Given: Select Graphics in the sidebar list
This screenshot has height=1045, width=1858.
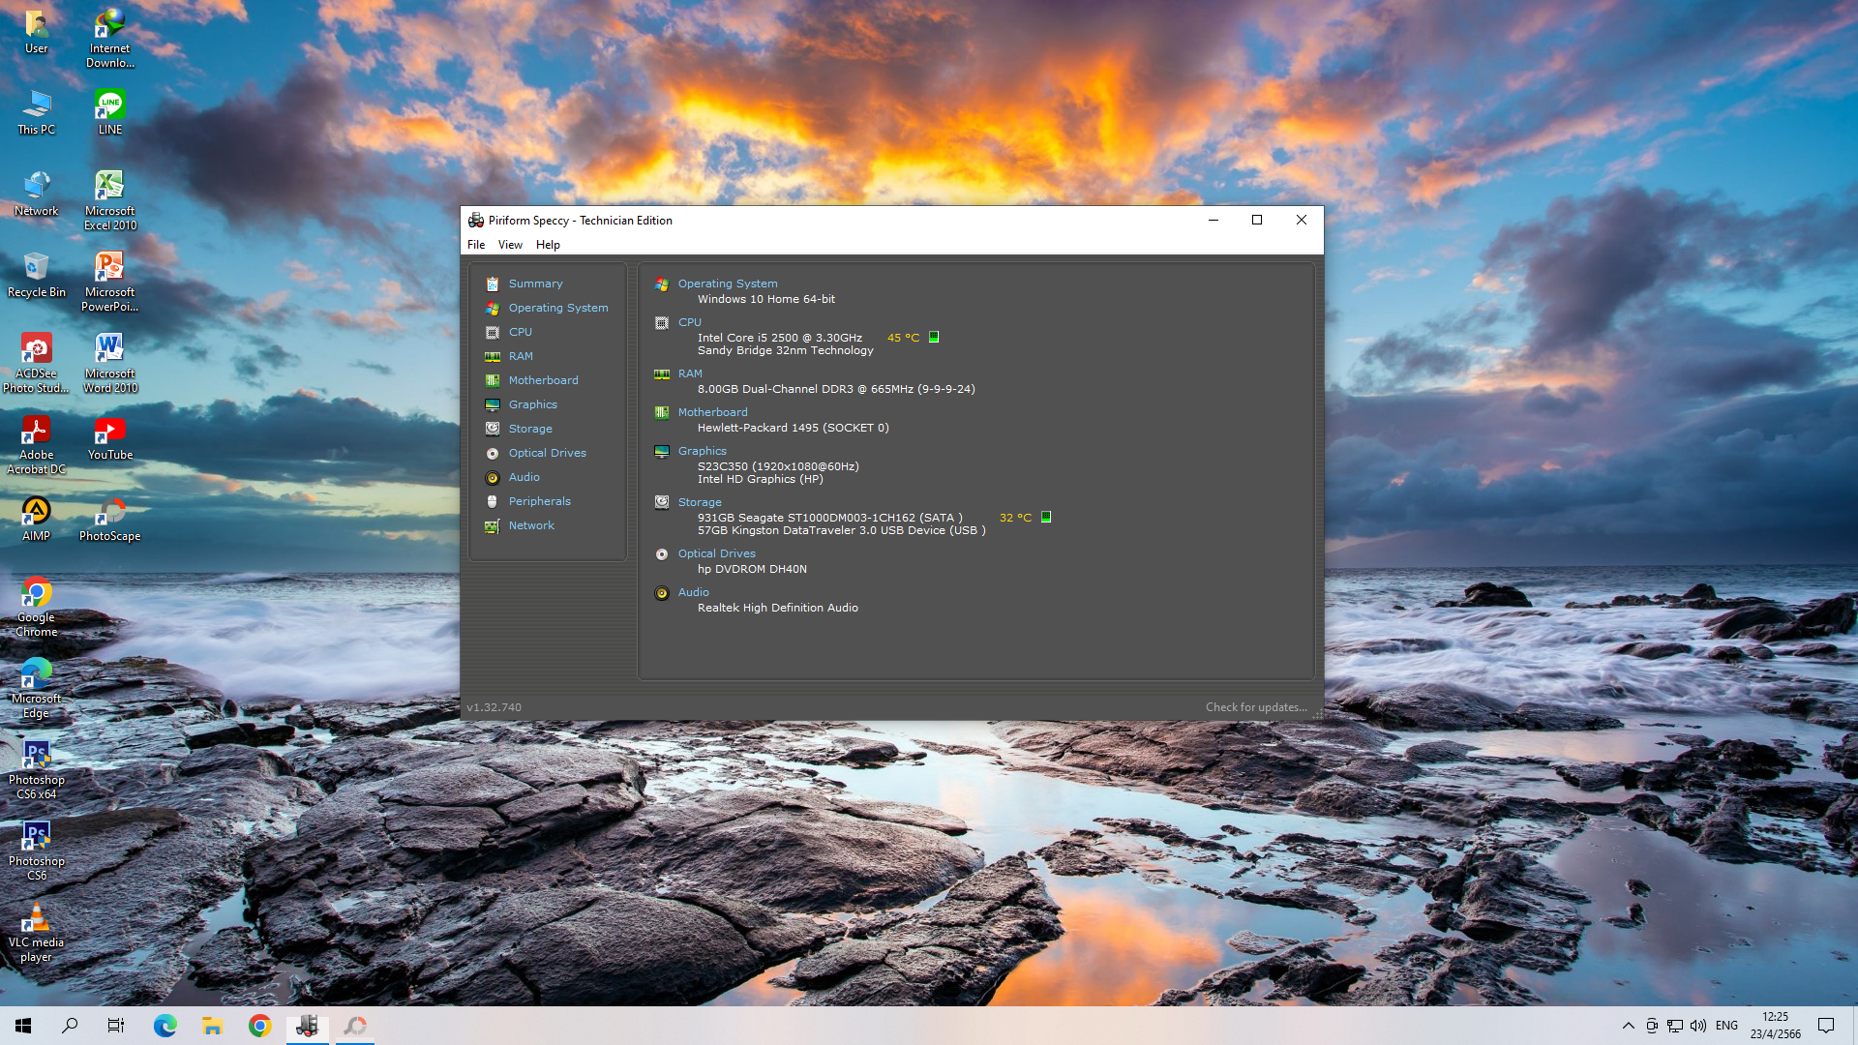Looking at the screenshot, I should click(532, 404).
